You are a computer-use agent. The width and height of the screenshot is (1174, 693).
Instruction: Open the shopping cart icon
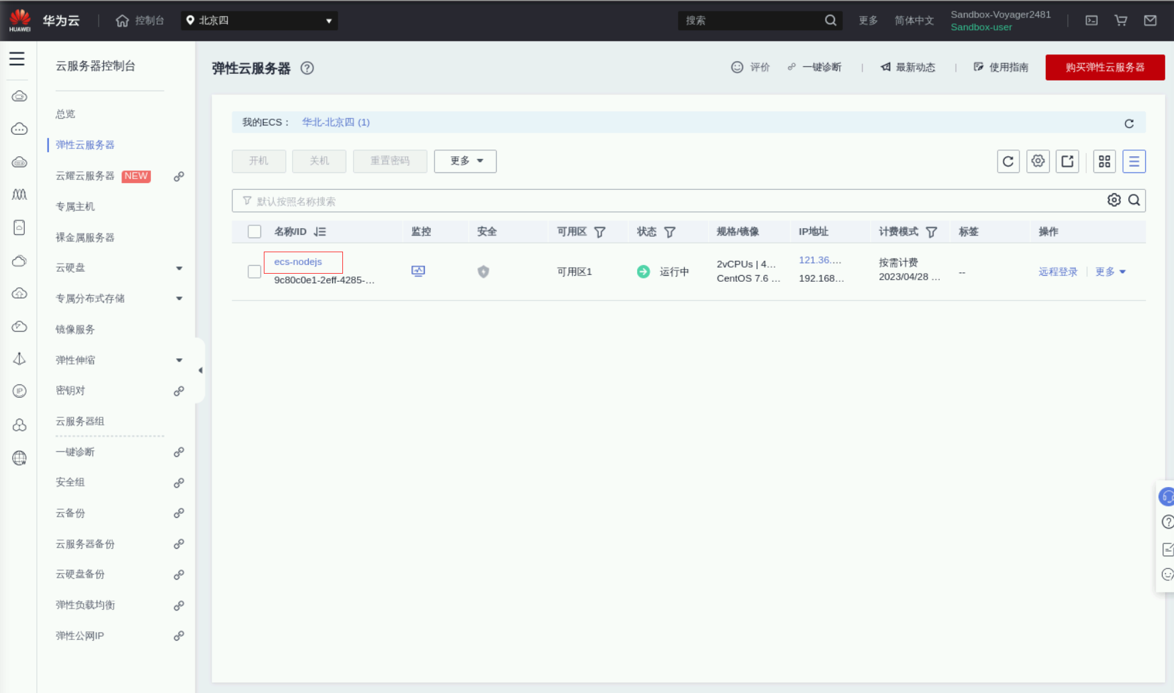1121,21
